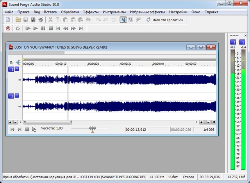The width and height of the screenshot is (250, 183).
Task: Toggle the loop playback button
Action: click(x=18, y=28)
